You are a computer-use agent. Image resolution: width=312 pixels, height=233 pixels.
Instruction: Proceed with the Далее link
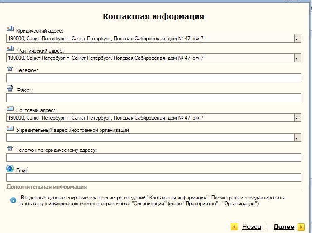pyautogui.click(x=284, y=227)
